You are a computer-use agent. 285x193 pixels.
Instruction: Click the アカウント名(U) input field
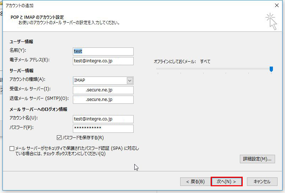tap(103, 119)
